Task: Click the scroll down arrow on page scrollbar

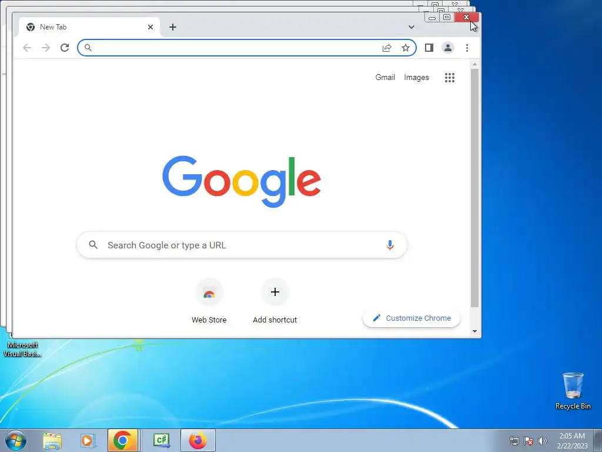Action: click(475, 331)
